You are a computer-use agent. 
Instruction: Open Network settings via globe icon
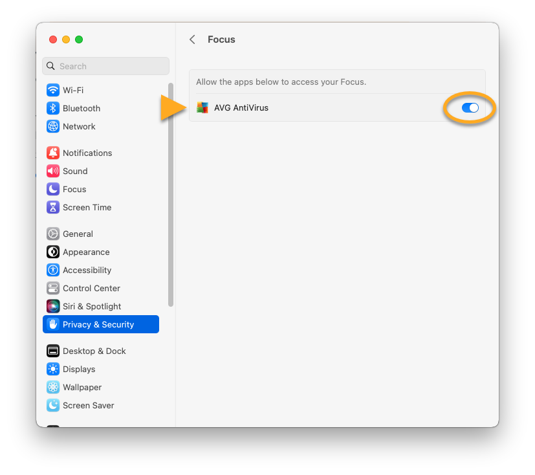click(x=53, y=126)
